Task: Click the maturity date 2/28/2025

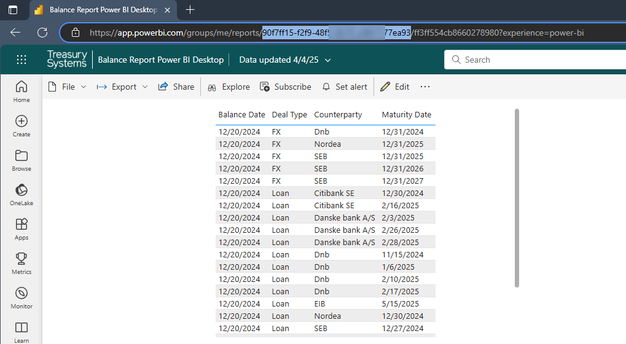Action: point(400,242)
